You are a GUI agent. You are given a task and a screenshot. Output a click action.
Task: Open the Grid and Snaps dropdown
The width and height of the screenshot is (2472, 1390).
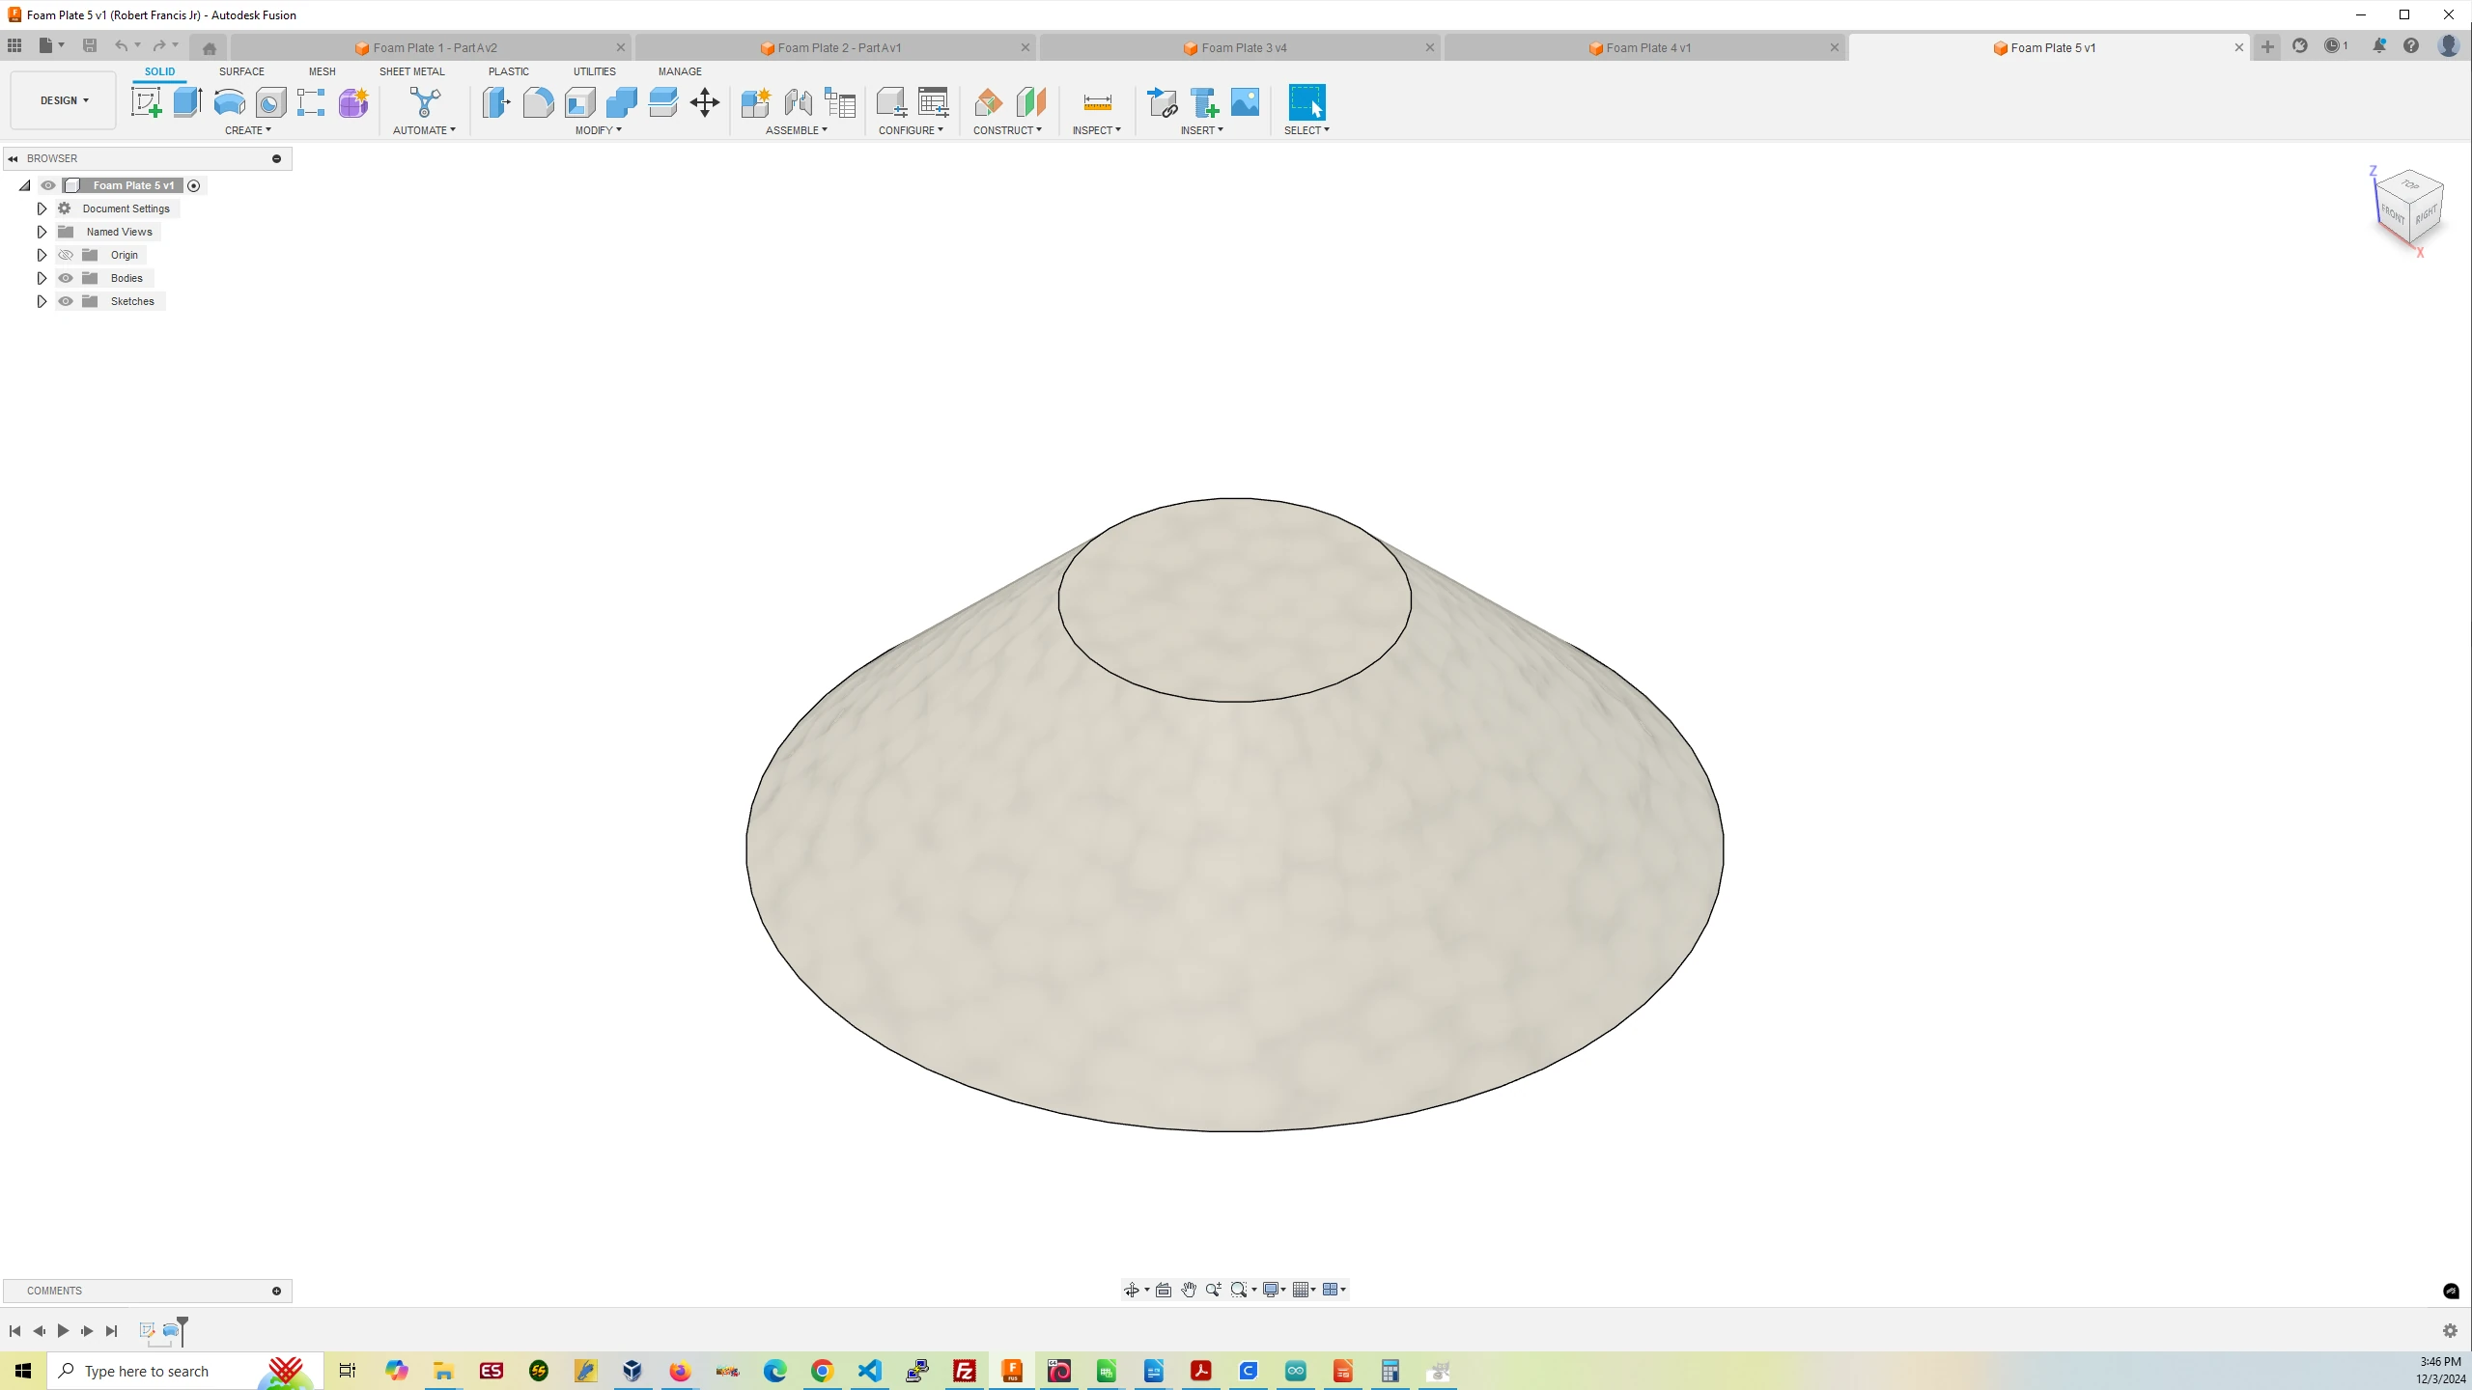click(1305, 1290)
